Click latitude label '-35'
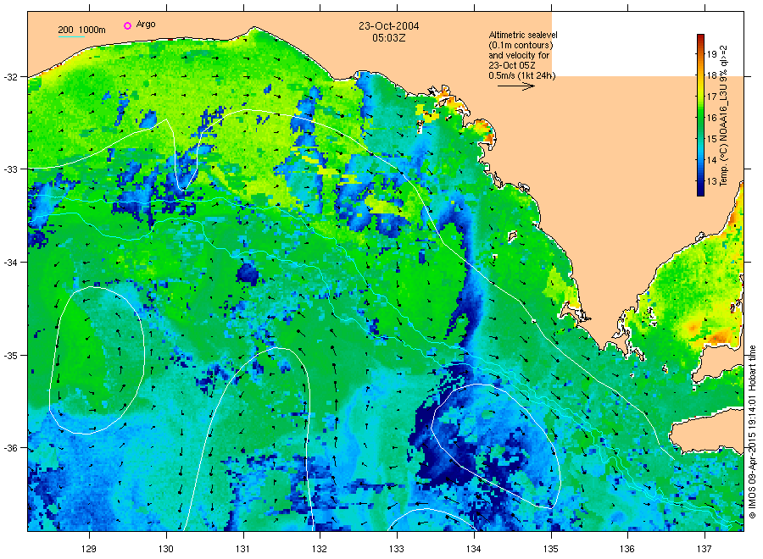 point(10,355)
